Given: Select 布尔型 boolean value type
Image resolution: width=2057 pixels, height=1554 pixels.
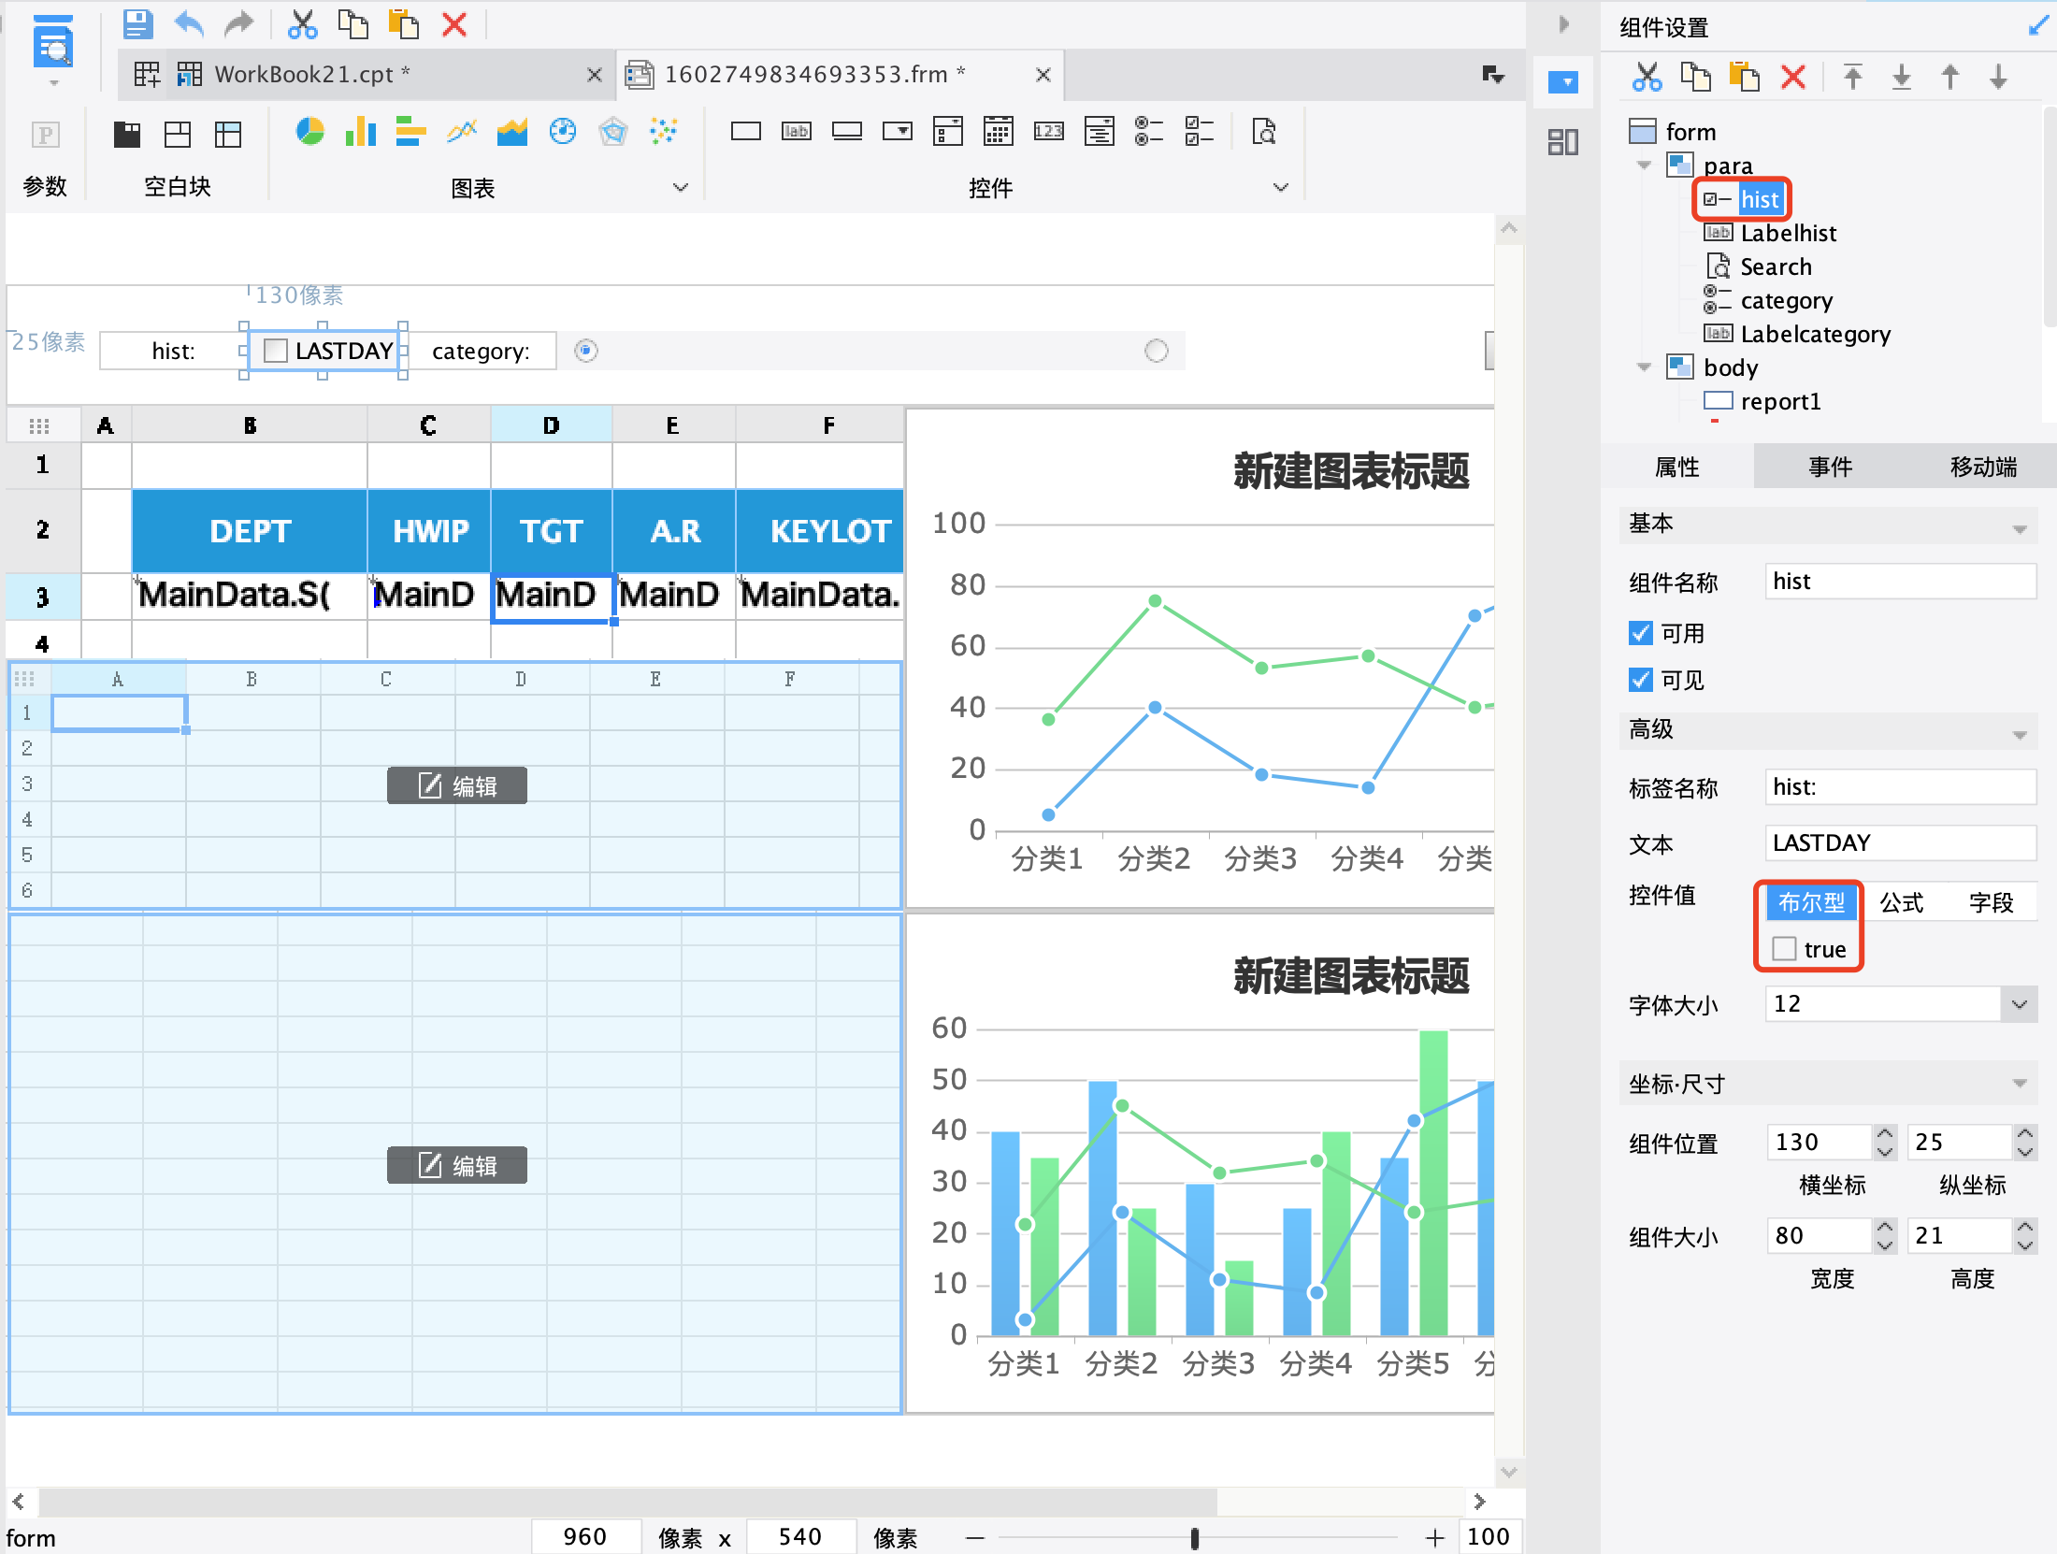Looking at the screenshot, I should 1811,902.
